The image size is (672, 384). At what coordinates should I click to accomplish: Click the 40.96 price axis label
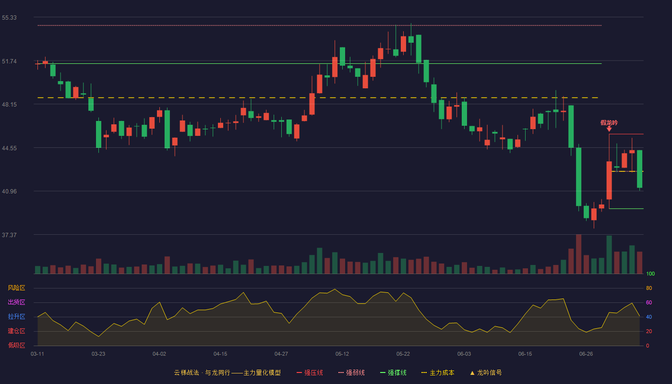pyautogui.click(x=9, y=192)
